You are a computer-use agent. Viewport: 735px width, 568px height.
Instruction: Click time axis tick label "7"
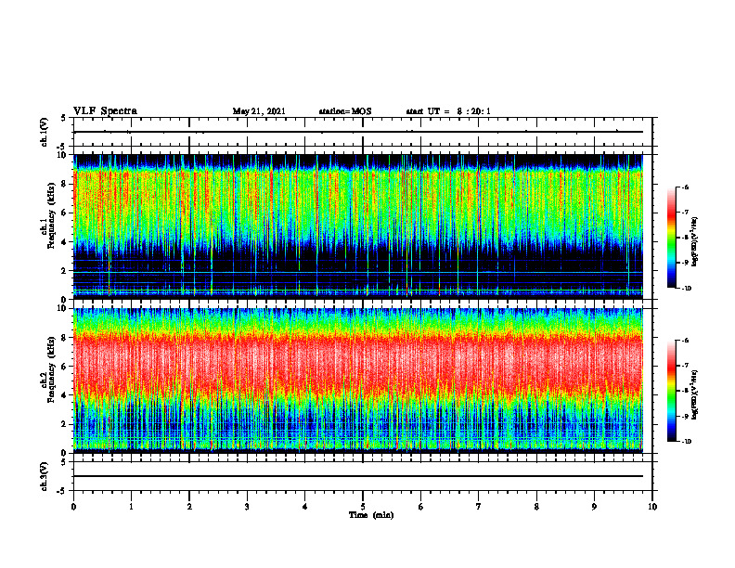(x=479, y=507)
